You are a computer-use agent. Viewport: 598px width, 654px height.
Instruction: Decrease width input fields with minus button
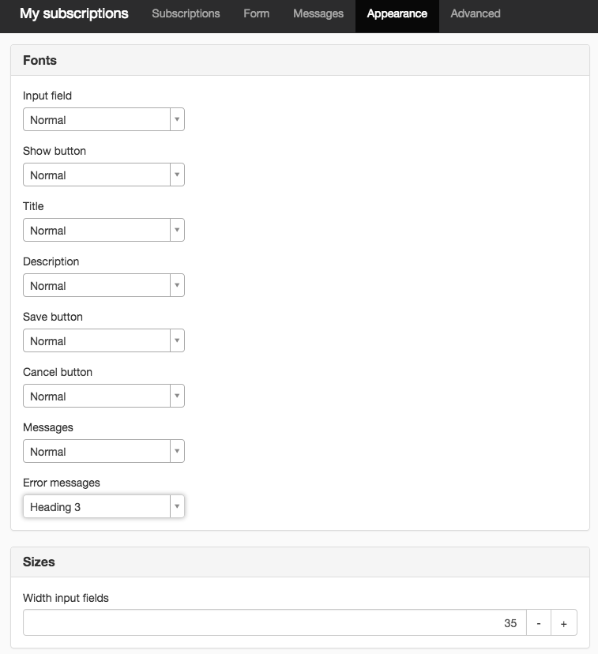[x=539, y=622]
